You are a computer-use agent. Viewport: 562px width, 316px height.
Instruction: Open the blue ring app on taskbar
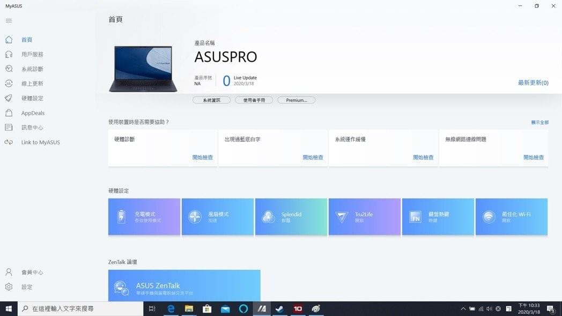pos(243,308)
